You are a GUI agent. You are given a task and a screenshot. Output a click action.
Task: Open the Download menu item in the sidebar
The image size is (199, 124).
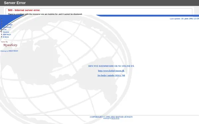click(7, 27)
